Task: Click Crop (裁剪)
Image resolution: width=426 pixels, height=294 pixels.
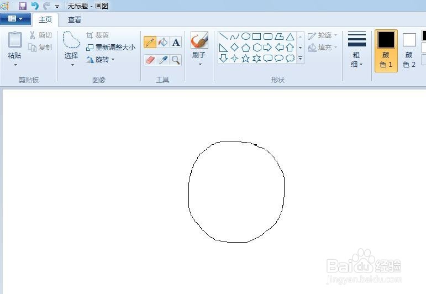Action: click(98, 35)
